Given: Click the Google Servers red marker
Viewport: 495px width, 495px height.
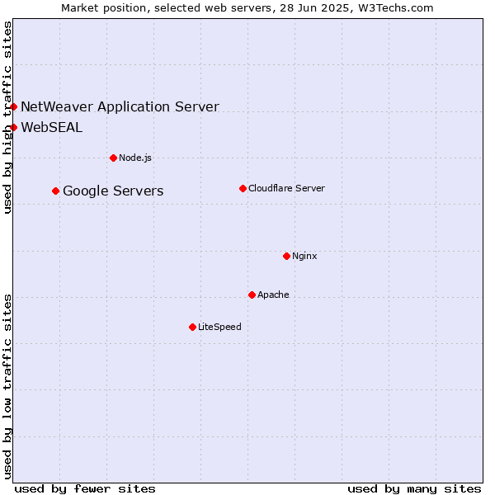Looking at the screenshot, I should pyautogui.click(x=56, y=191).
